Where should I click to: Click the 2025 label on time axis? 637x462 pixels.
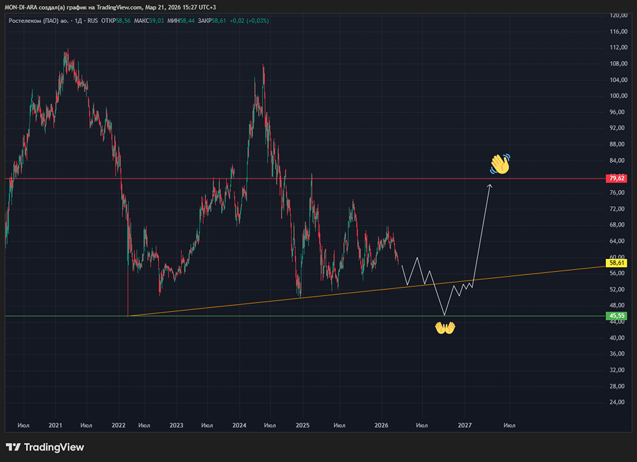(303, 426)
